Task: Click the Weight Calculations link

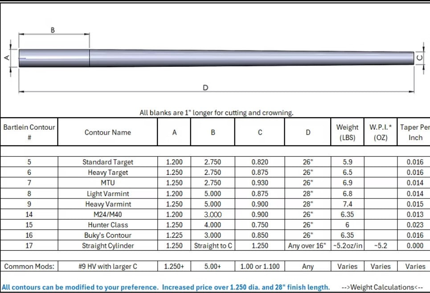Action: 382,287
